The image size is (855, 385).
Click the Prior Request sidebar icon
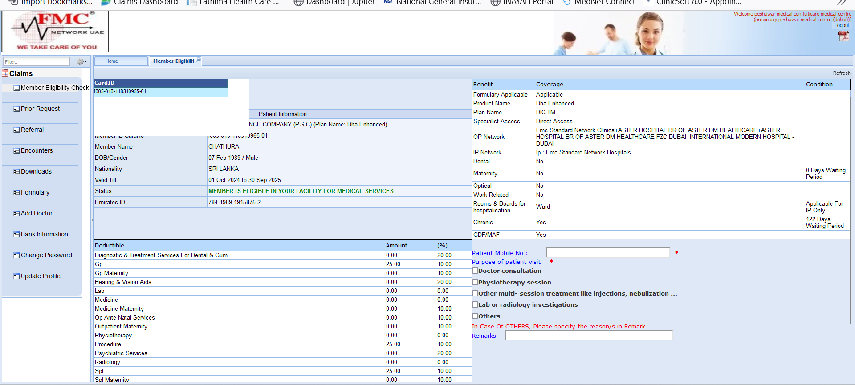coord(16,109)
